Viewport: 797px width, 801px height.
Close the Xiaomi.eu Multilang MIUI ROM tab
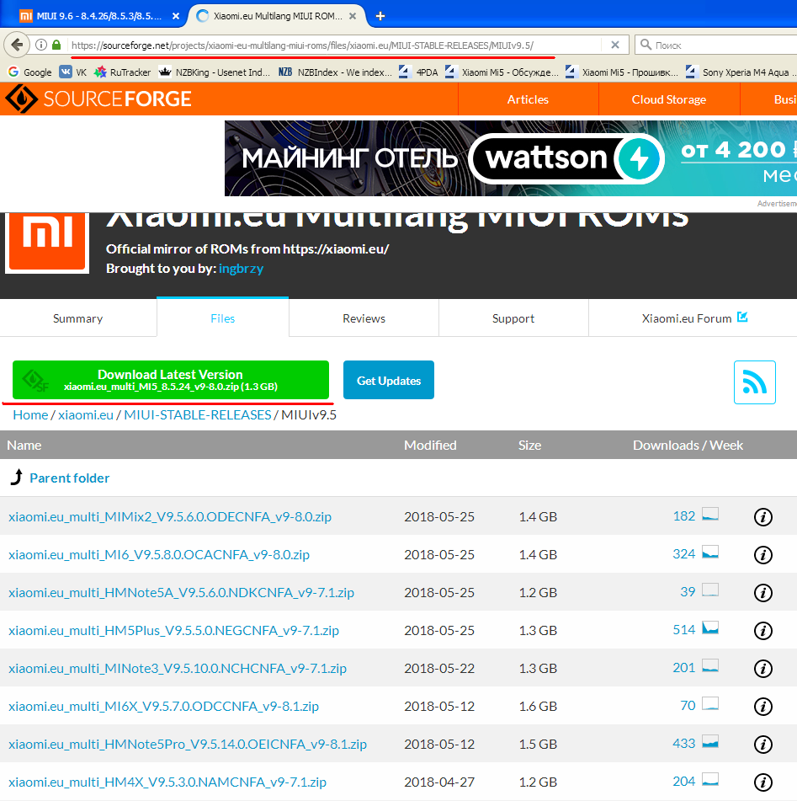[353, 16]
